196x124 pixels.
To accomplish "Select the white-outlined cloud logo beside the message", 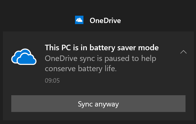I will (x=24, y=56).
